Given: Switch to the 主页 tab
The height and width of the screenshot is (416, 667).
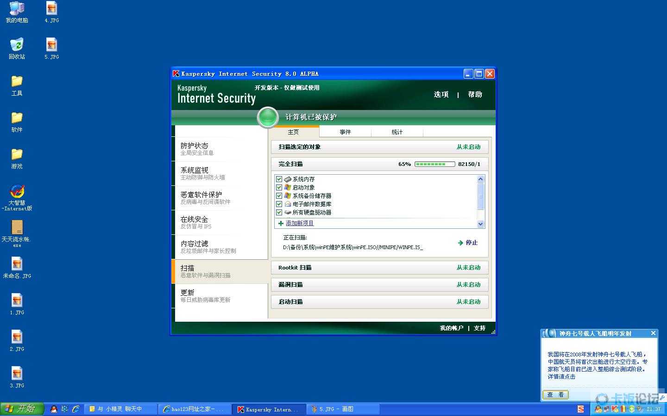Looking at the screenshot, I should (x=294, y=132).
